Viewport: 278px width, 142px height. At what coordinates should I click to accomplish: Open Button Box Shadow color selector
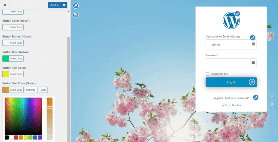13,58
